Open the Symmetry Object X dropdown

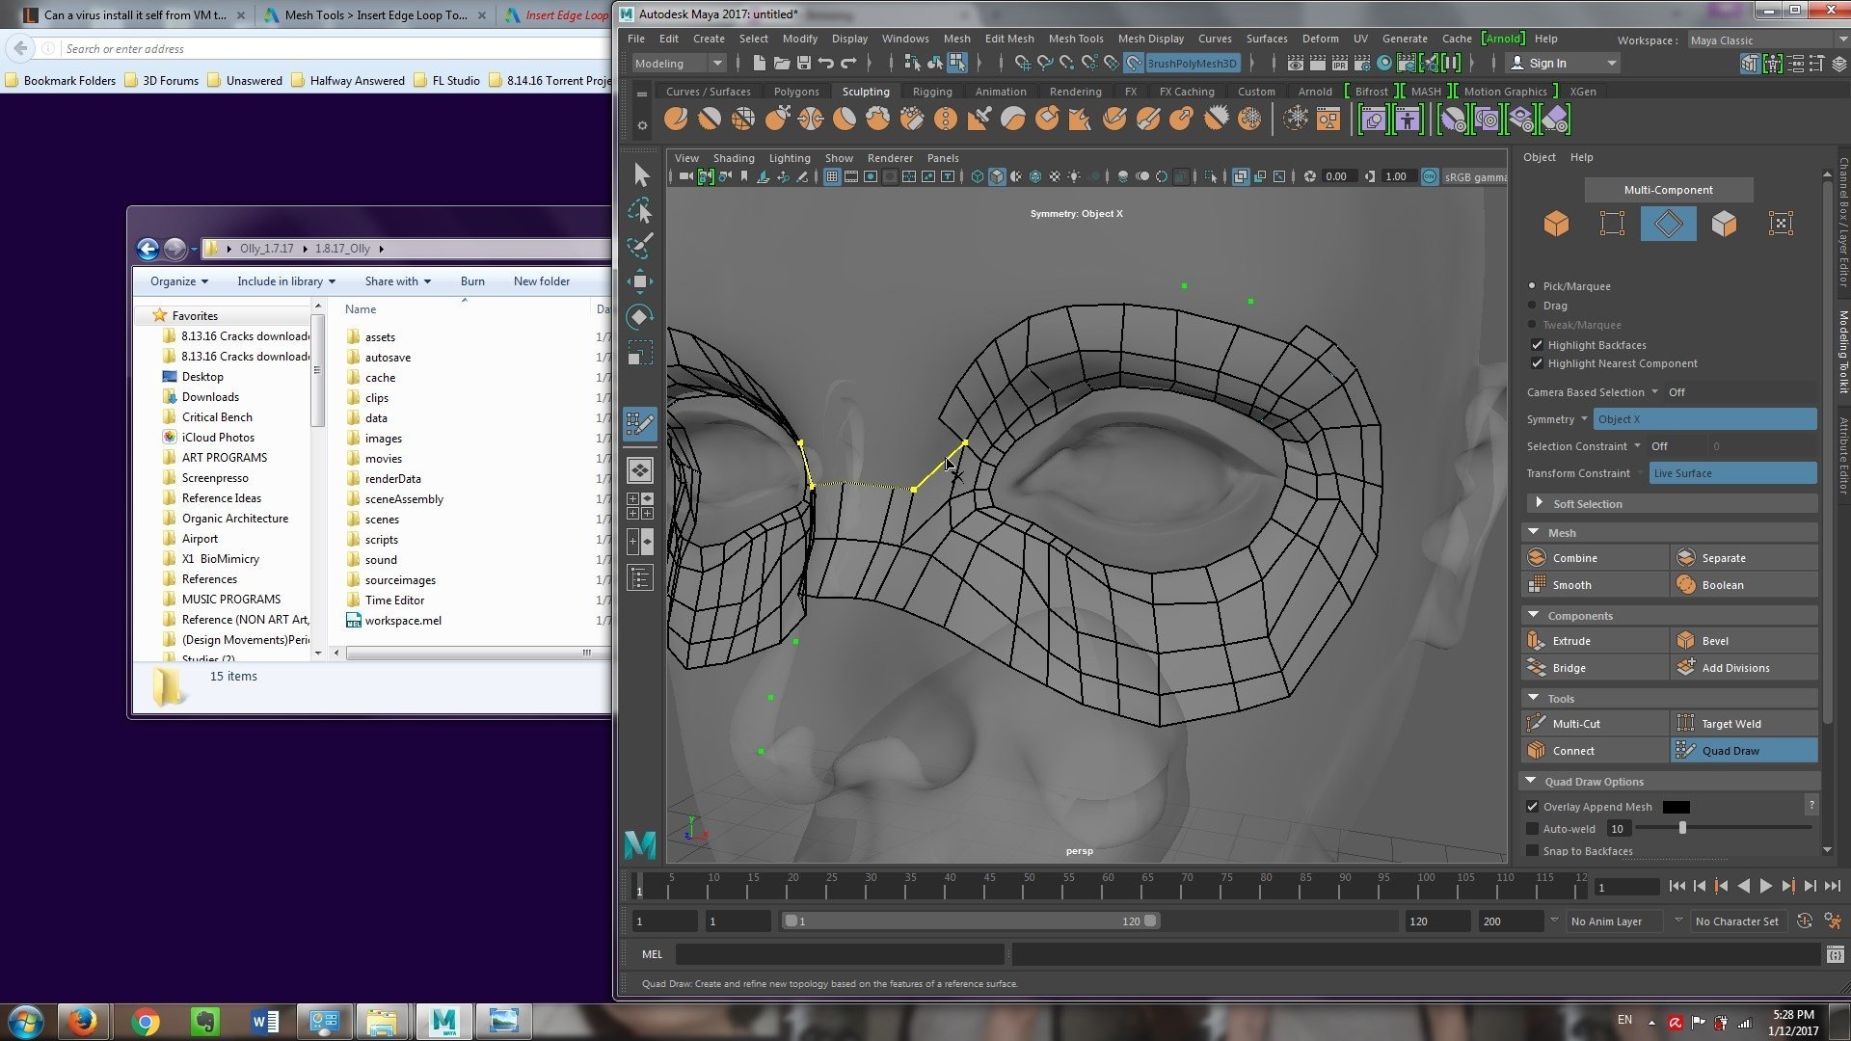click(x=1704, y=419)
